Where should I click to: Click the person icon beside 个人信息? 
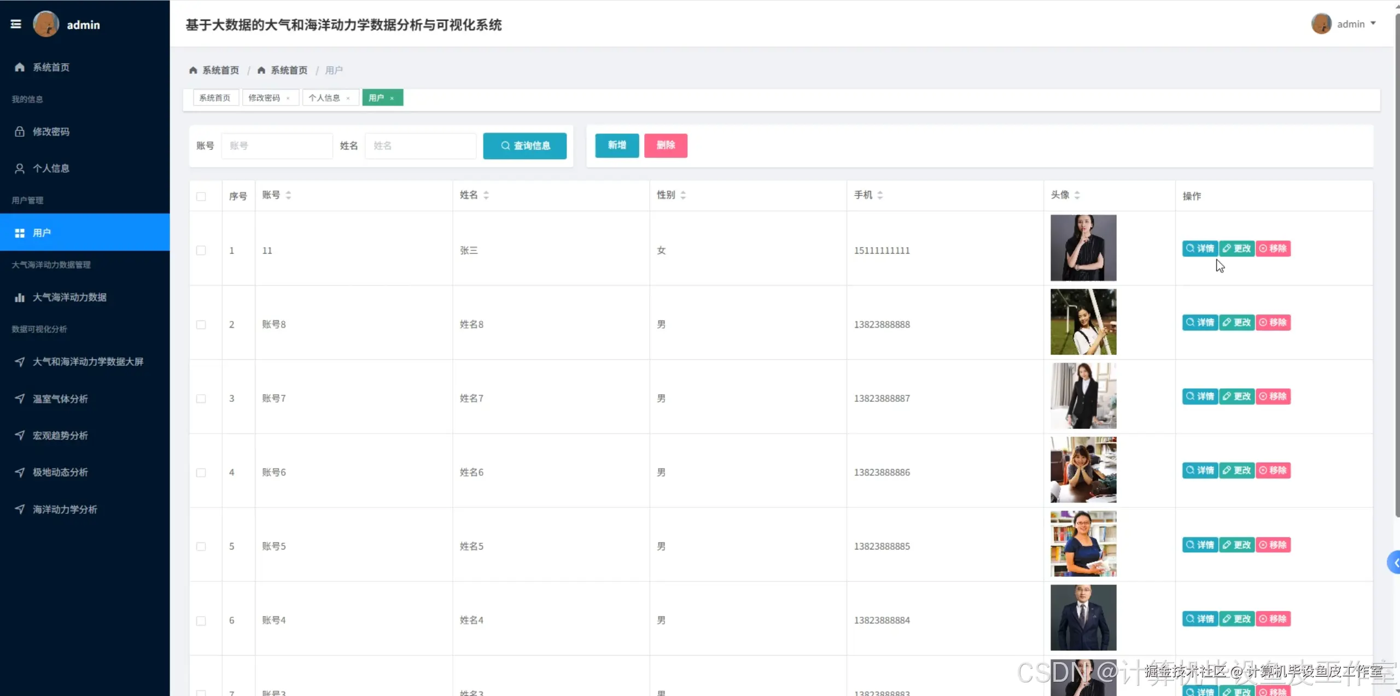pyautogui.click(x=20, y=168)
